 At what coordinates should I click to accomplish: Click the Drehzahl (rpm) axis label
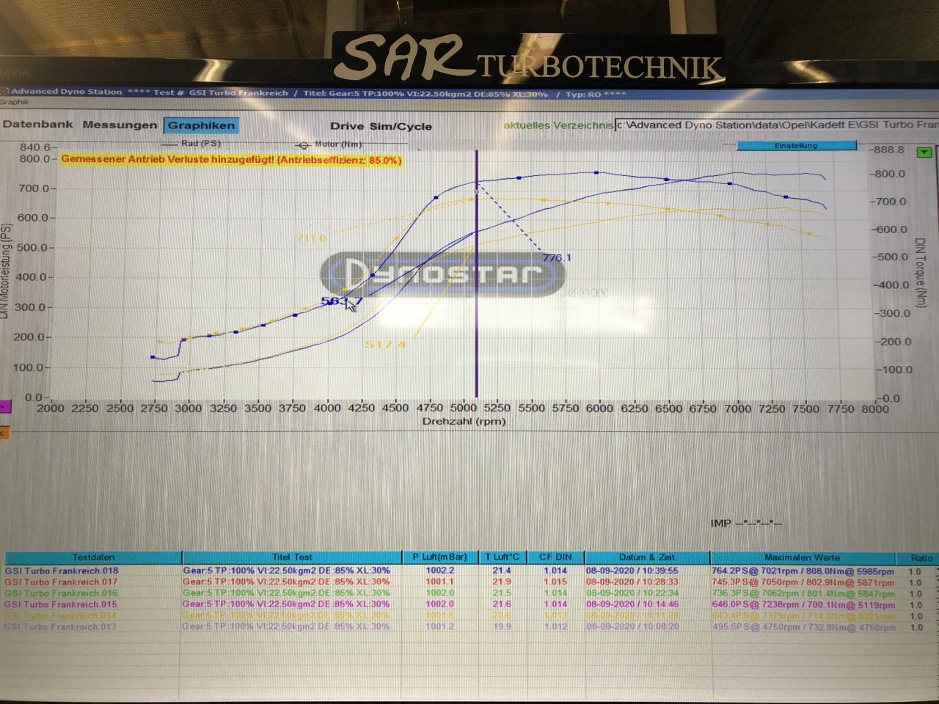[x=464, y=422]
